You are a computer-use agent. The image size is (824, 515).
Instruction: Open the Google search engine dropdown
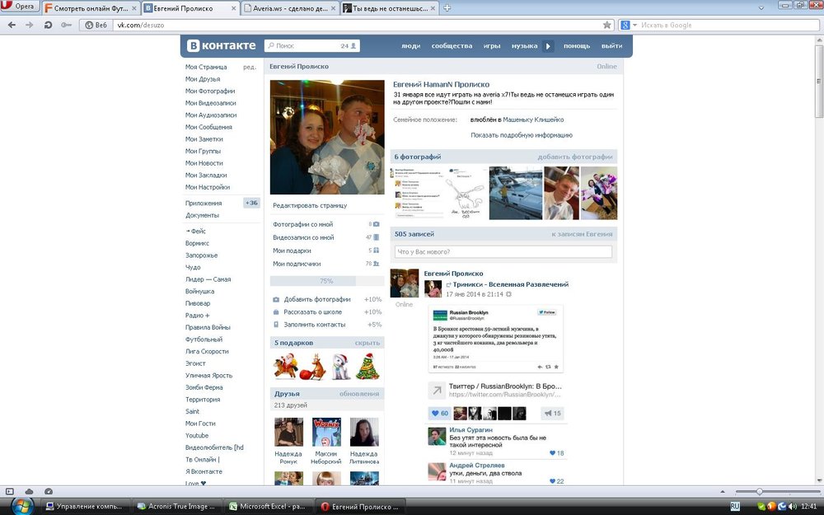coord(628,25)
